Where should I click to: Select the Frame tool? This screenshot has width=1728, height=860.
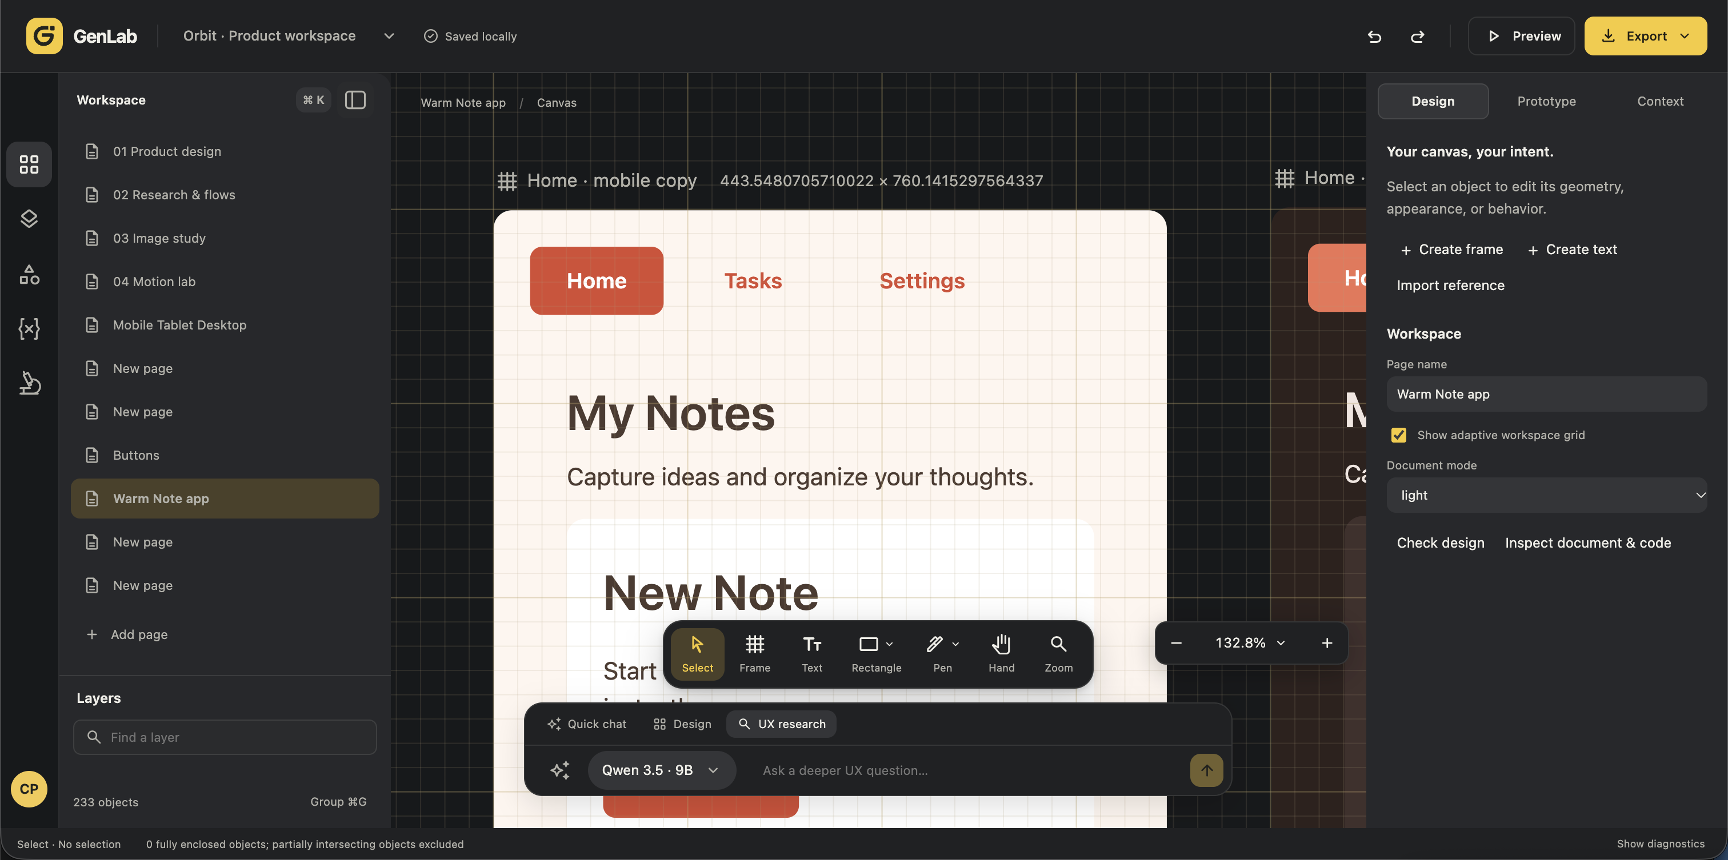[x=755, y=653]
